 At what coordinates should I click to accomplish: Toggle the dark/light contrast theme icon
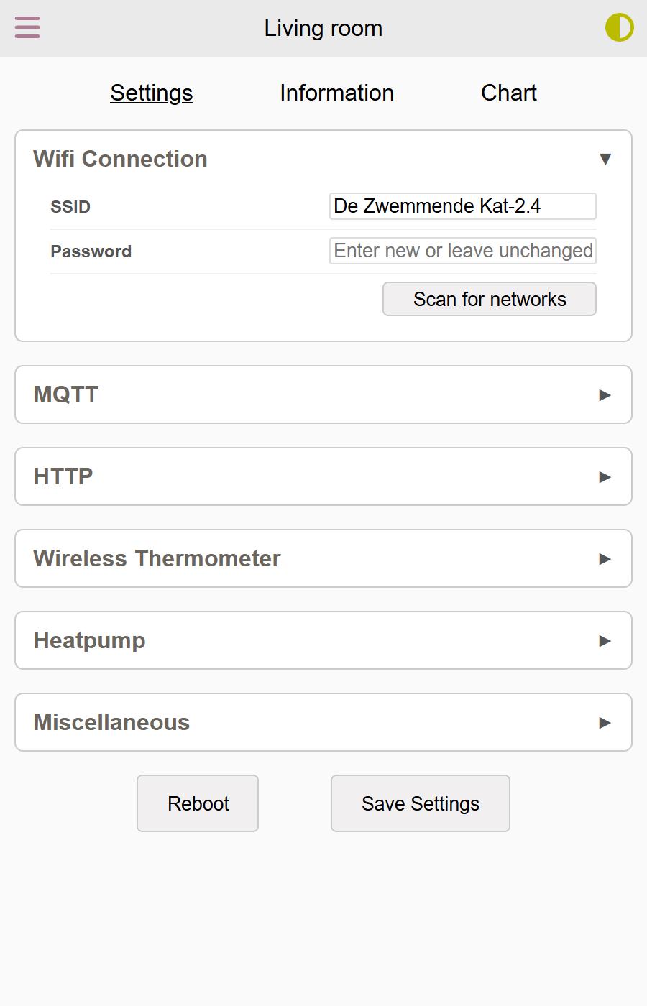point(619,28)
